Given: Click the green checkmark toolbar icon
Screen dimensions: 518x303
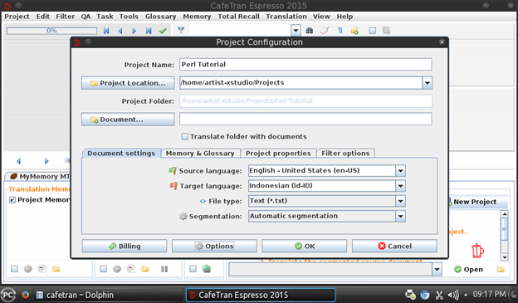Looking at the screenshot, I should point(163,31).
